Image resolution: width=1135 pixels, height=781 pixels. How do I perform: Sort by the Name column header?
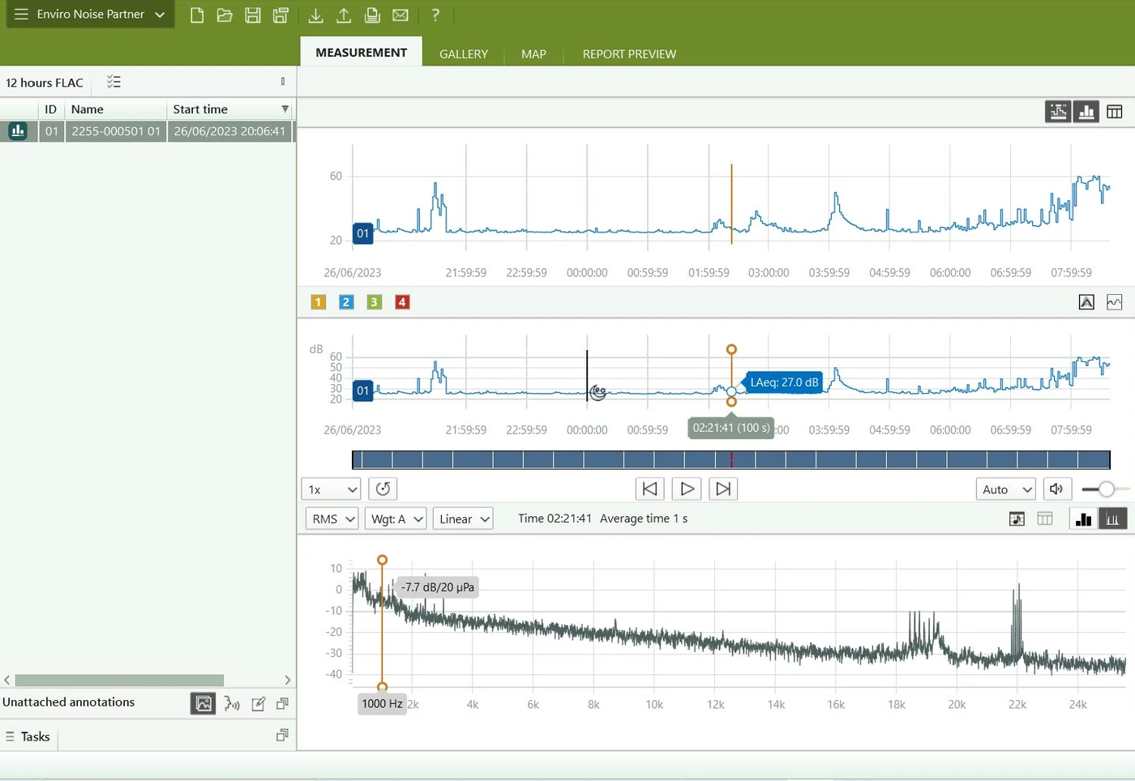(x=88, y=109)
